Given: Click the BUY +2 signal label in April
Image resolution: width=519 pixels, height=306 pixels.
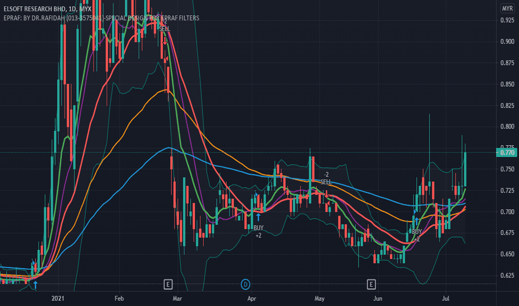Looking at the screenshot, I should click(x=258, y=231).
